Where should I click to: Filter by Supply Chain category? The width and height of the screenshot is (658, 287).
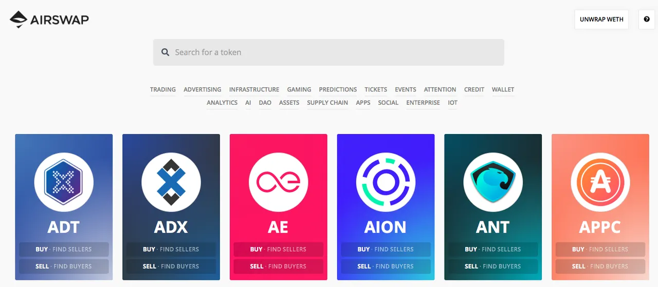[x=327, y=103]
